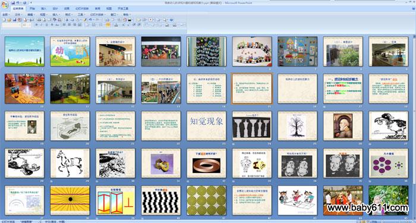Expand the 工具 classic menu dropdown
The width and height of the screenshot is (416, 223).
(81, 15)
